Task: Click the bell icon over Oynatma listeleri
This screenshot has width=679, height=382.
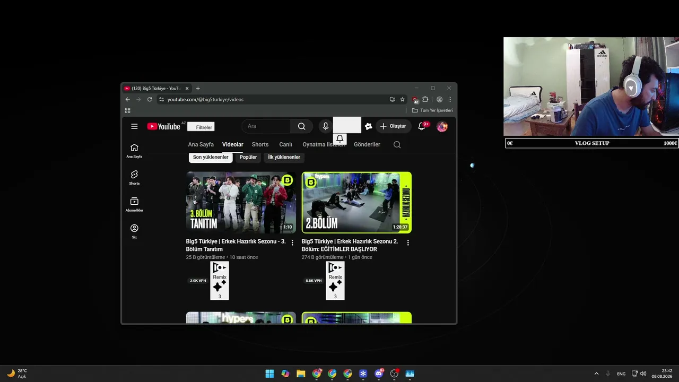Action: 340,138
